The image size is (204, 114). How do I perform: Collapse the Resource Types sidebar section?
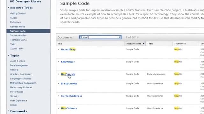(9, 8)
